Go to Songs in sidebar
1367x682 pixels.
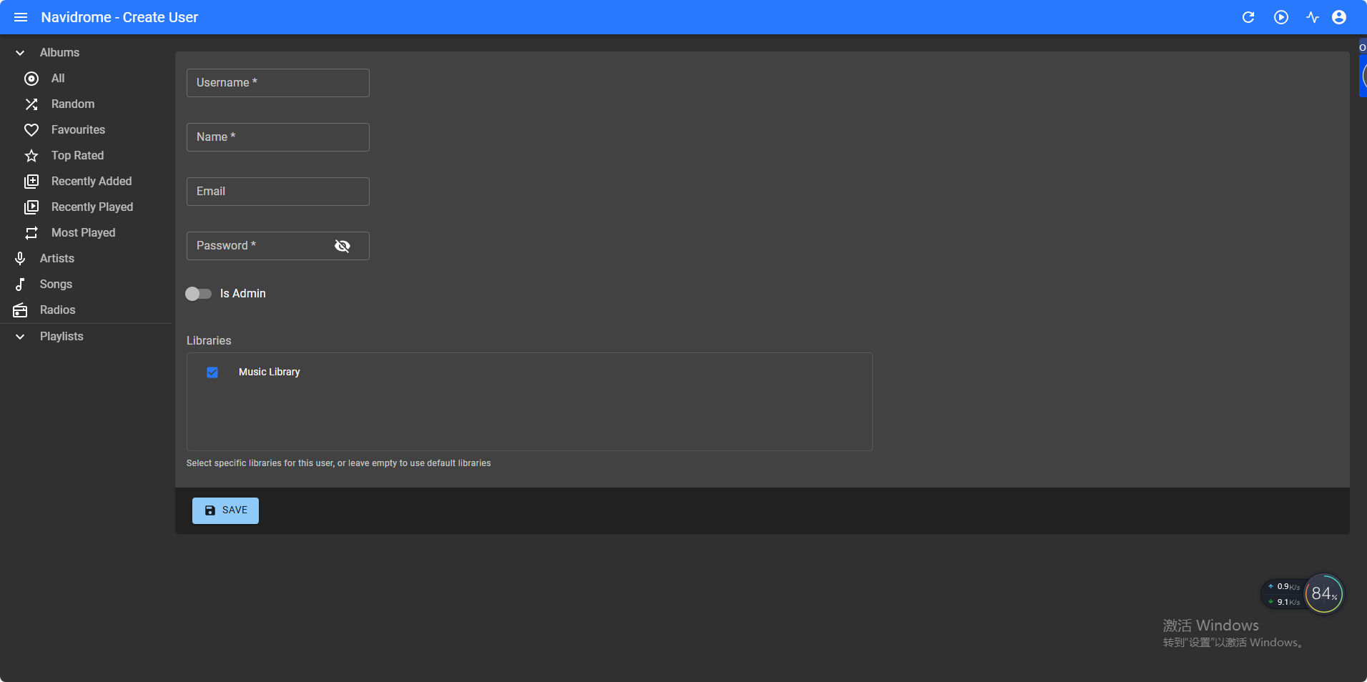[86, 285]
